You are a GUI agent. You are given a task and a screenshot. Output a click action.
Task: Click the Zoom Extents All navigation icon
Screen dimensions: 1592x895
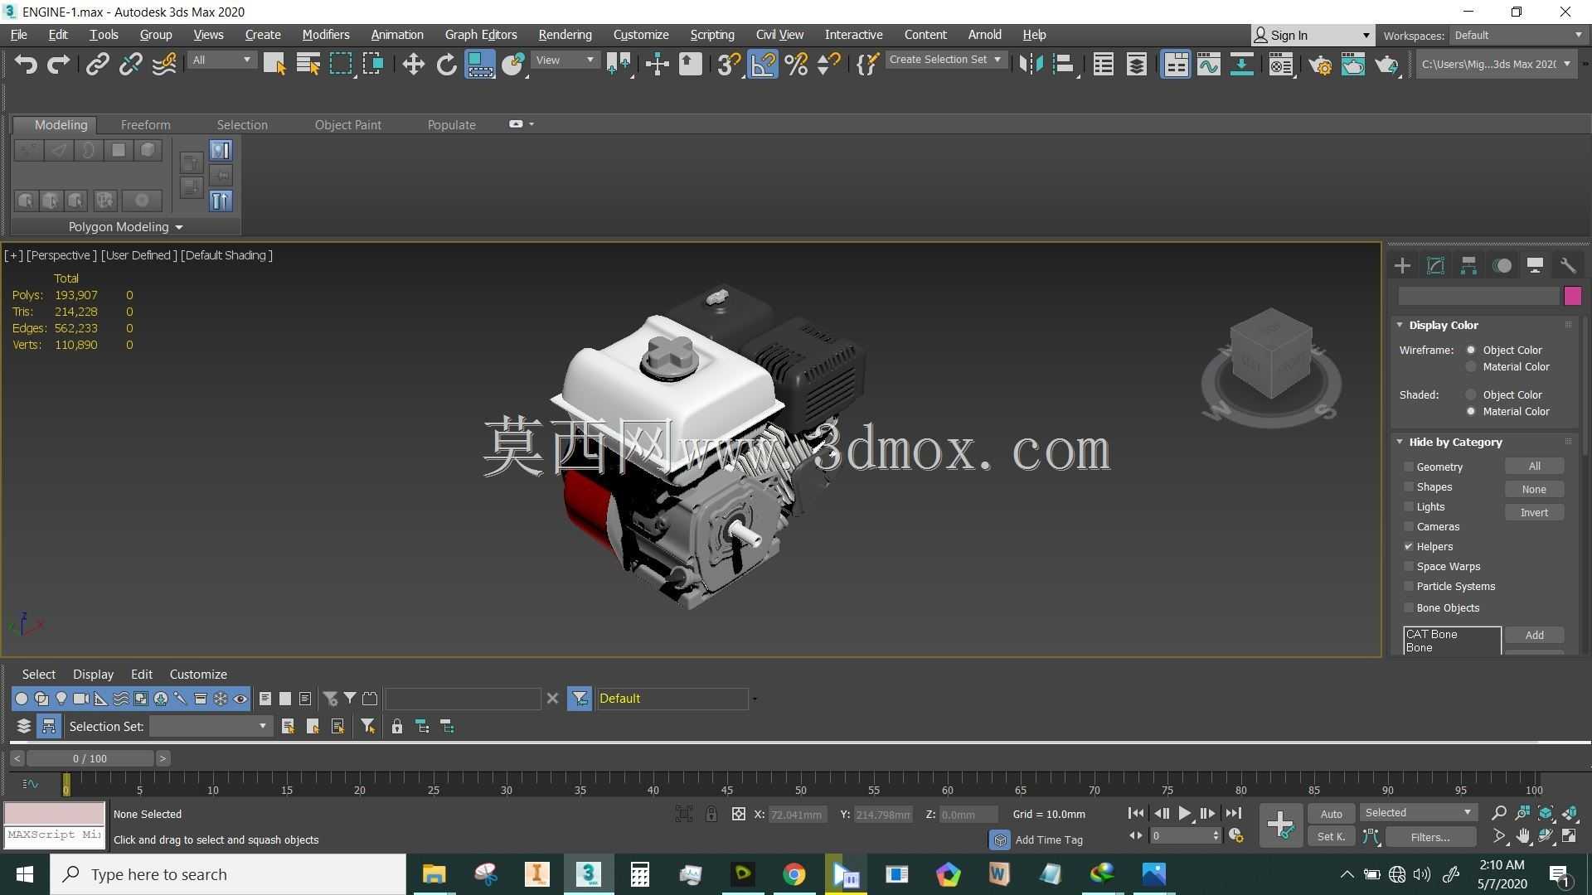pos(1570,813)
